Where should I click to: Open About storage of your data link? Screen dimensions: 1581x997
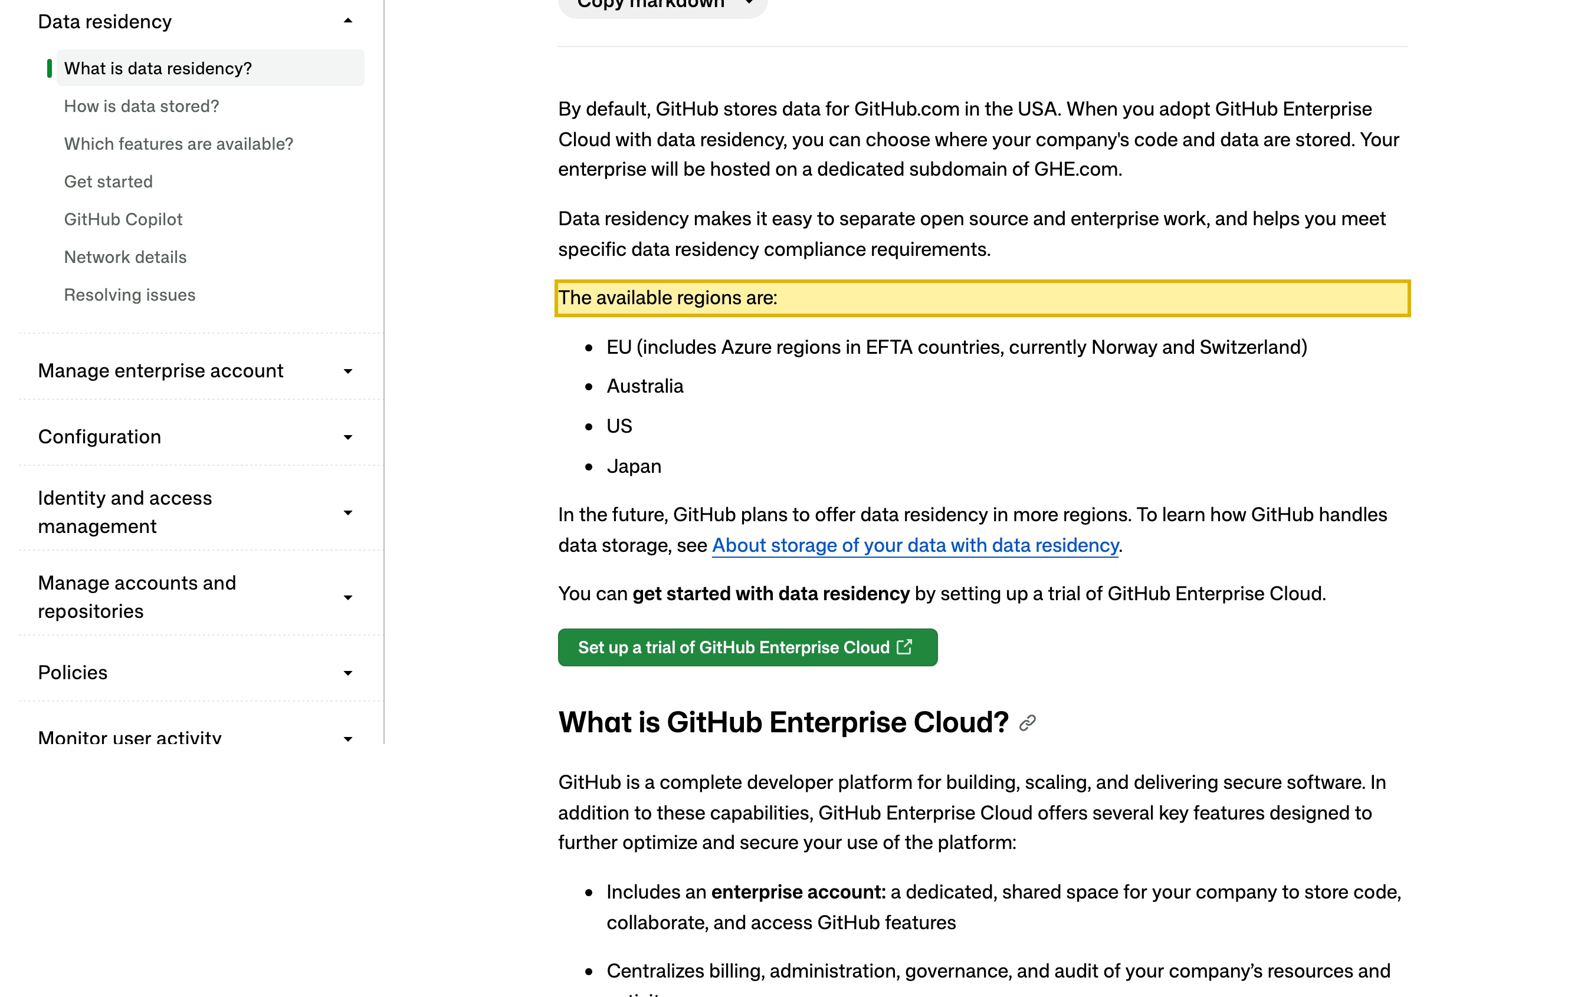tap(915, 545)
